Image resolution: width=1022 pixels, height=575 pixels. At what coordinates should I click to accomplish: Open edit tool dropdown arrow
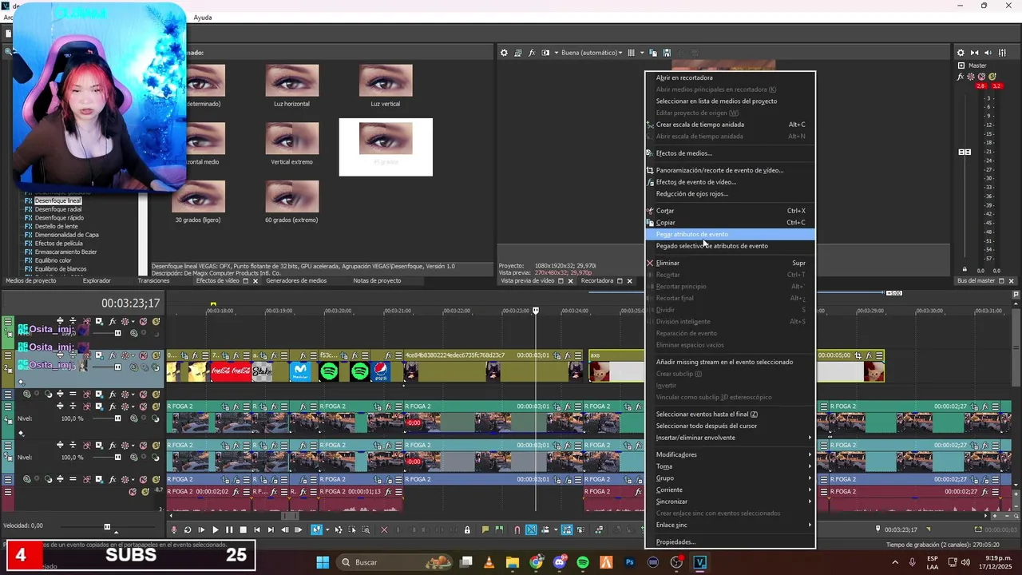click(327, 529)
